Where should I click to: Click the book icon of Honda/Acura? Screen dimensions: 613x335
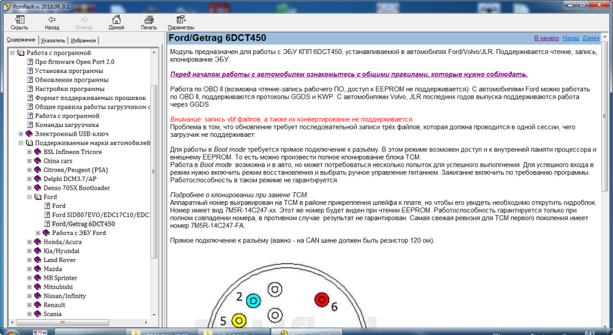click(x=38, y=242)
